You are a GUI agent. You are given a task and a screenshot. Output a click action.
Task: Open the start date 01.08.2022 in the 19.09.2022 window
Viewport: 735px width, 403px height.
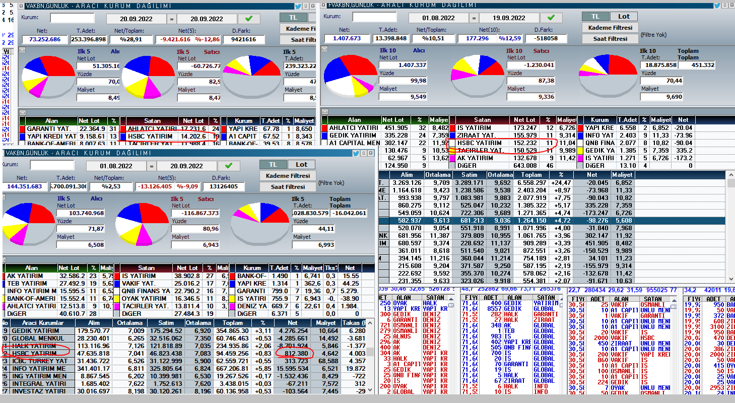[439, 18]
